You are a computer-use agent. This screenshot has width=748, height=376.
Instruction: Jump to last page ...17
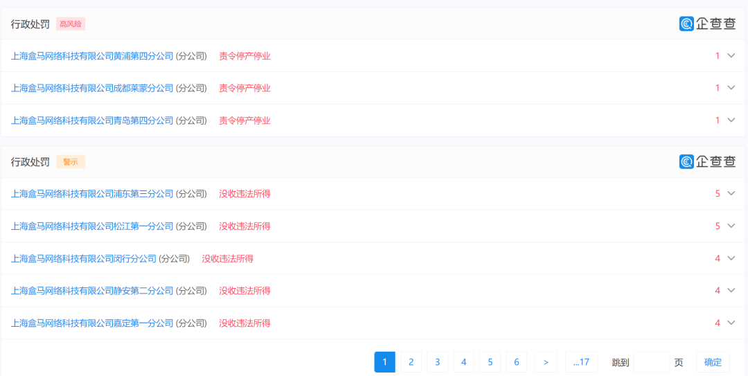[581, 362]
